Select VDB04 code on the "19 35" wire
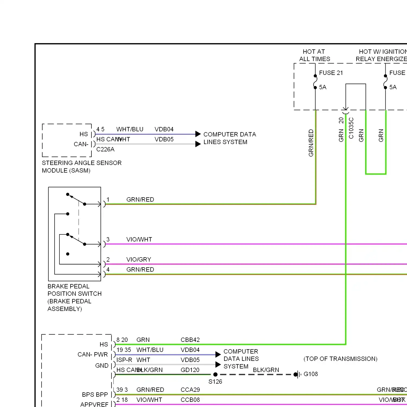 pos(190,350)
